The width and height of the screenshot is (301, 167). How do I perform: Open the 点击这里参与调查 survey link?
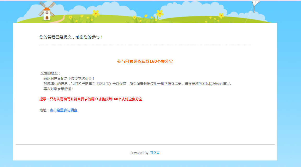point(63,110)
